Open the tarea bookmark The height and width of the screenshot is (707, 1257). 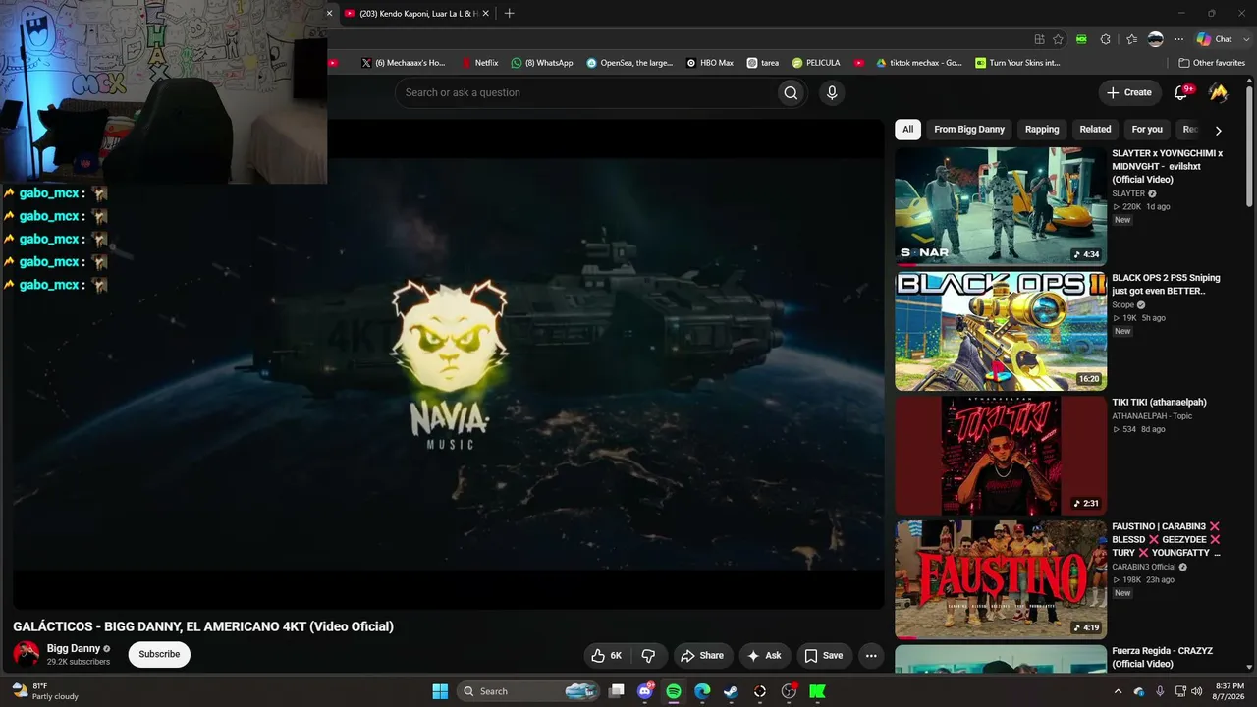pos(763,63)
